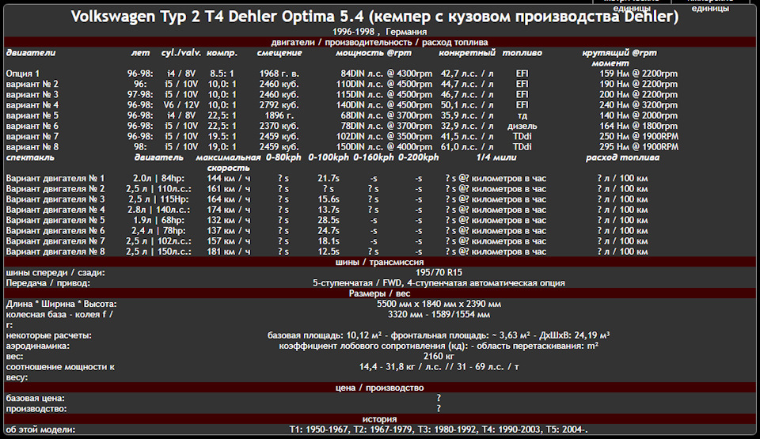Select the '2160 кг' weight value
The image size is (760, 439).
coord(439,357)
